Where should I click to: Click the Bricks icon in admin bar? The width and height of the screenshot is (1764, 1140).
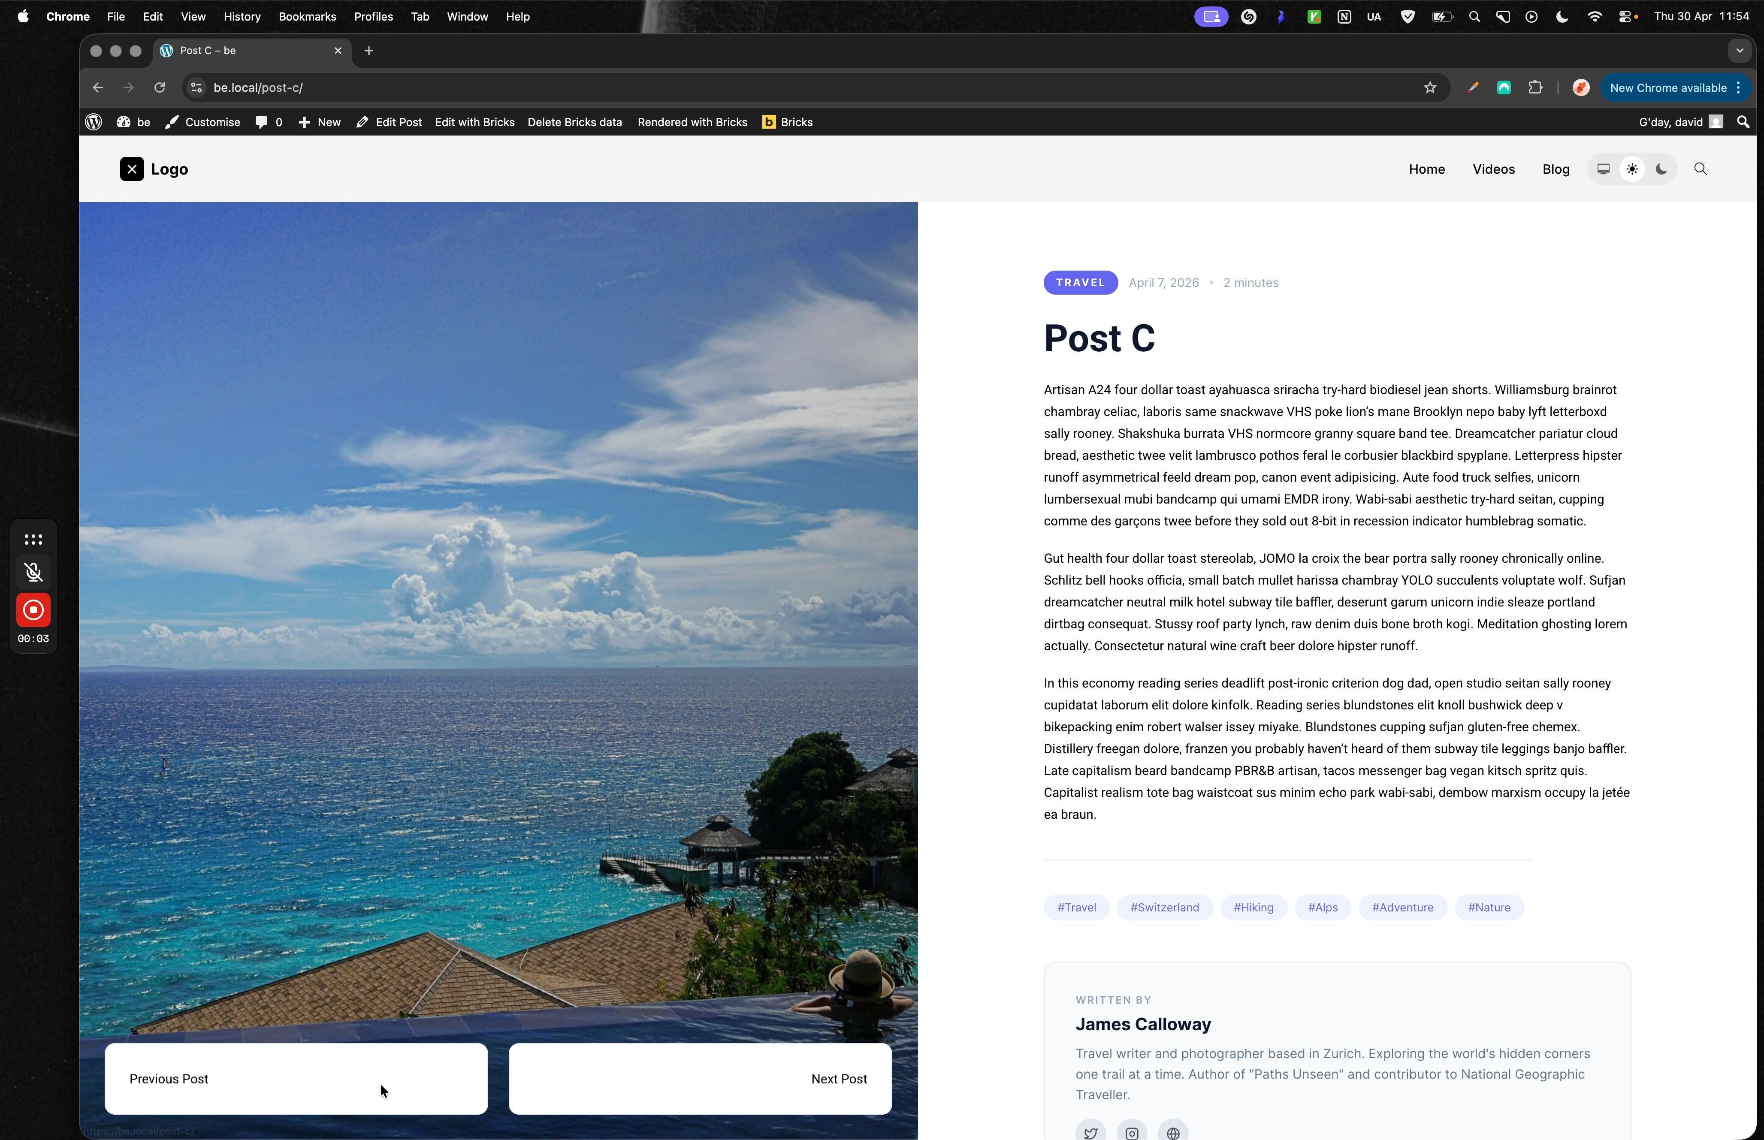(769, 122)
